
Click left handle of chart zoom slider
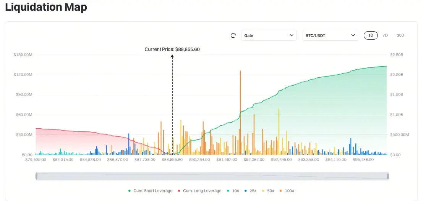click(37, 176)
